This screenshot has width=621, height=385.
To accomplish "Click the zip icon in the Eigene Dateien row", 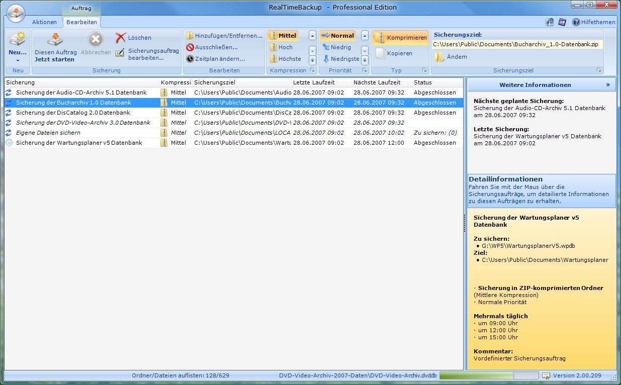I will pyautogui.click(x=164, y=133).
